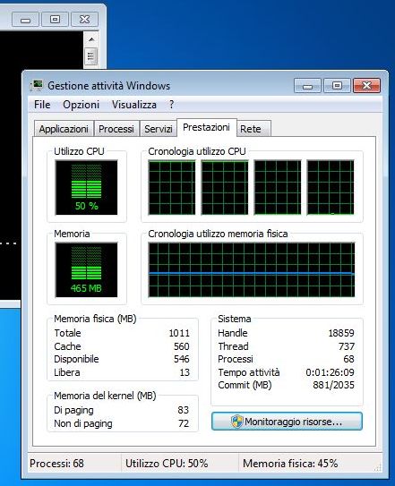Close the background console window
Image resolution: width=395 pixels, height=486 pixels.
tap(85, 20)
